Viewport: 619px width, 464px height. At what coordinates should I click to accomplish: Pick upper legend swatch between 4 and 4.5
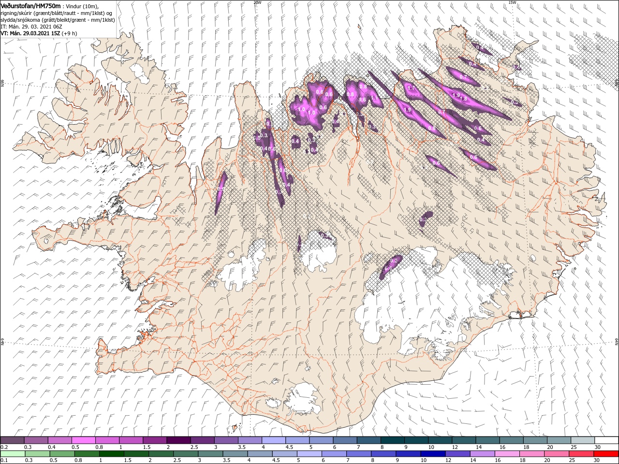click(274, 440)
